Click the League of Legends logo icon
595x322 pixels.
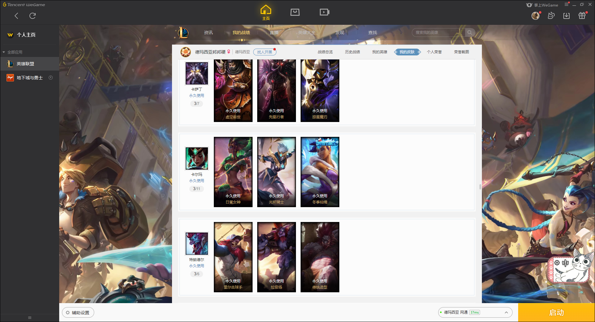[x=183, y=33]
